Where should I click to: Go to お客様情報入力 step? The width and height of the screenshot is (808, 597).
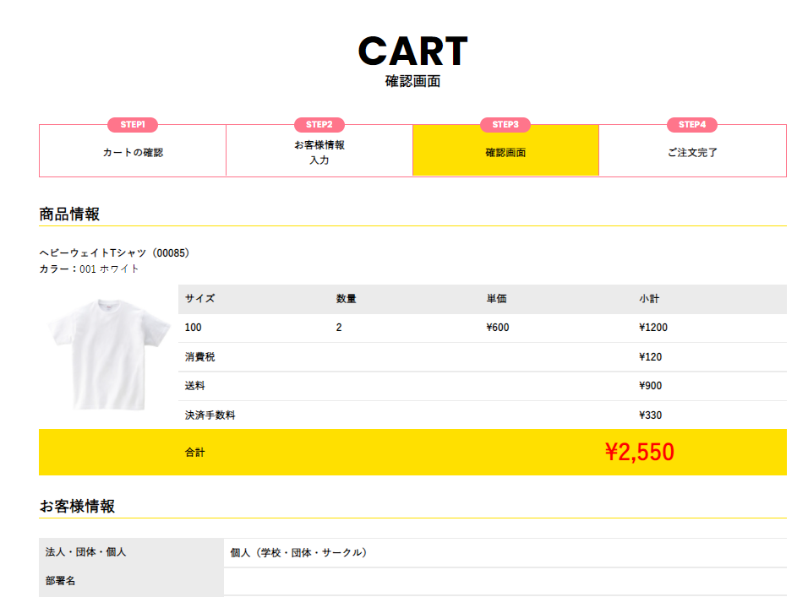(x=319, y=152)
